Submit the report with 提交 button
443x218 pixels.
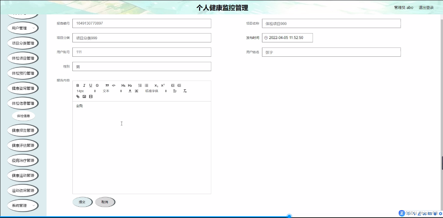[82, 202]
